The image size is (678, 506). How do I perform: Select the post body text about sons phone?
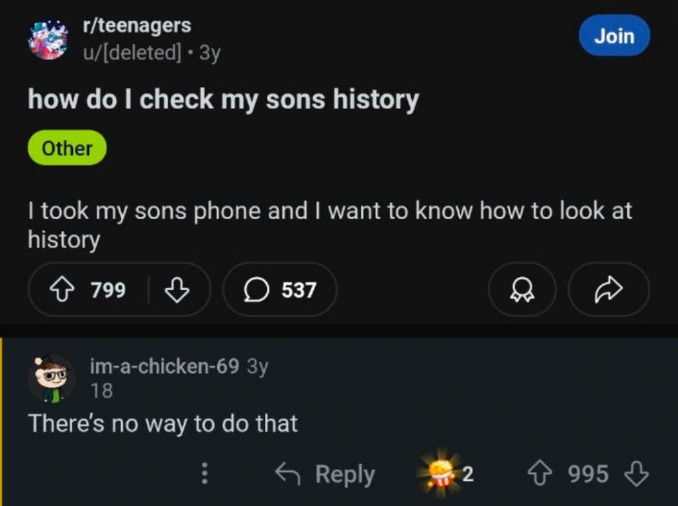[329, 224]
